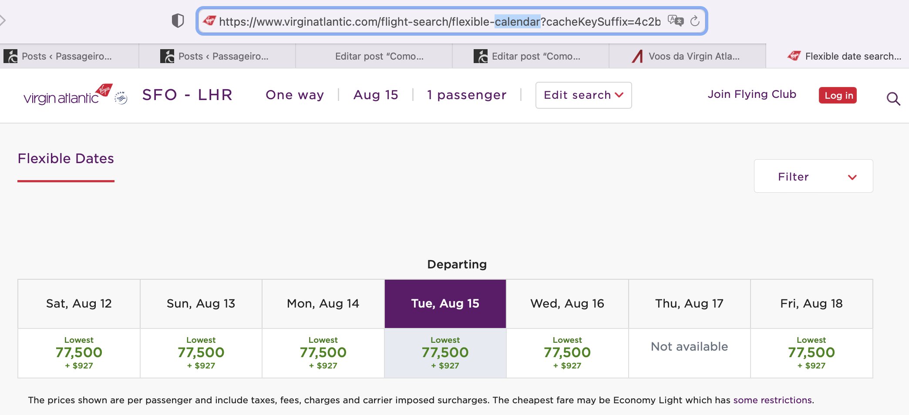Follow the Join Flying Club link

click(752, 94)
